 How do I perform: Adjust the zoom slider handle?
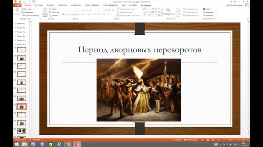231,140
